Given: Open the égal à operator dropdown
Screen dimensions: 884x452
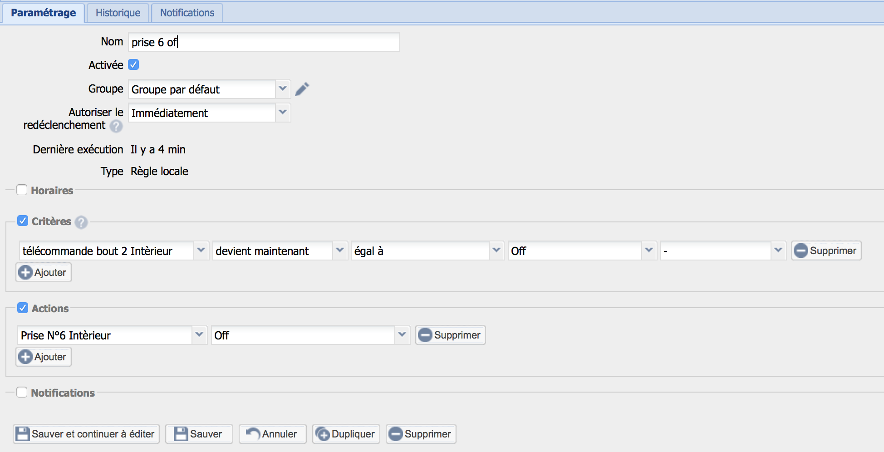Looking at the screenshot, I should pyautogui.click(x=427, y=251).
